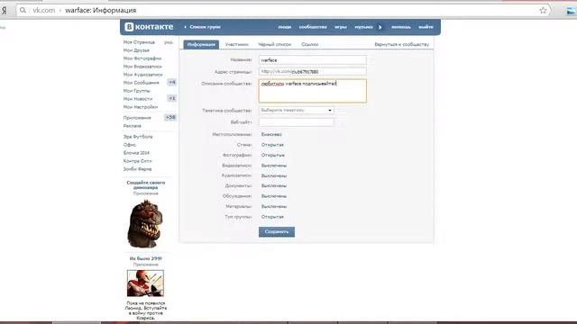The width and height of the screenshot is (577, 324).
Task: Open the Материалы setting Выключены
Action: click(274, 206)
